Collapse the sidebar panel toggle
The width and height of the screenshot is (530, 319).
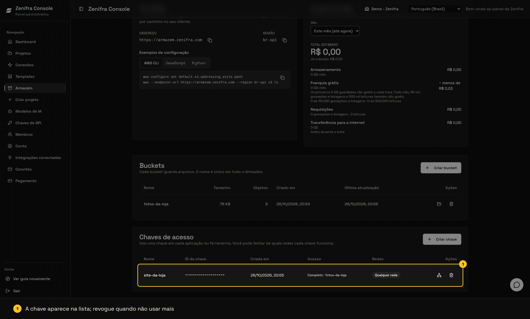coord(81,9)
